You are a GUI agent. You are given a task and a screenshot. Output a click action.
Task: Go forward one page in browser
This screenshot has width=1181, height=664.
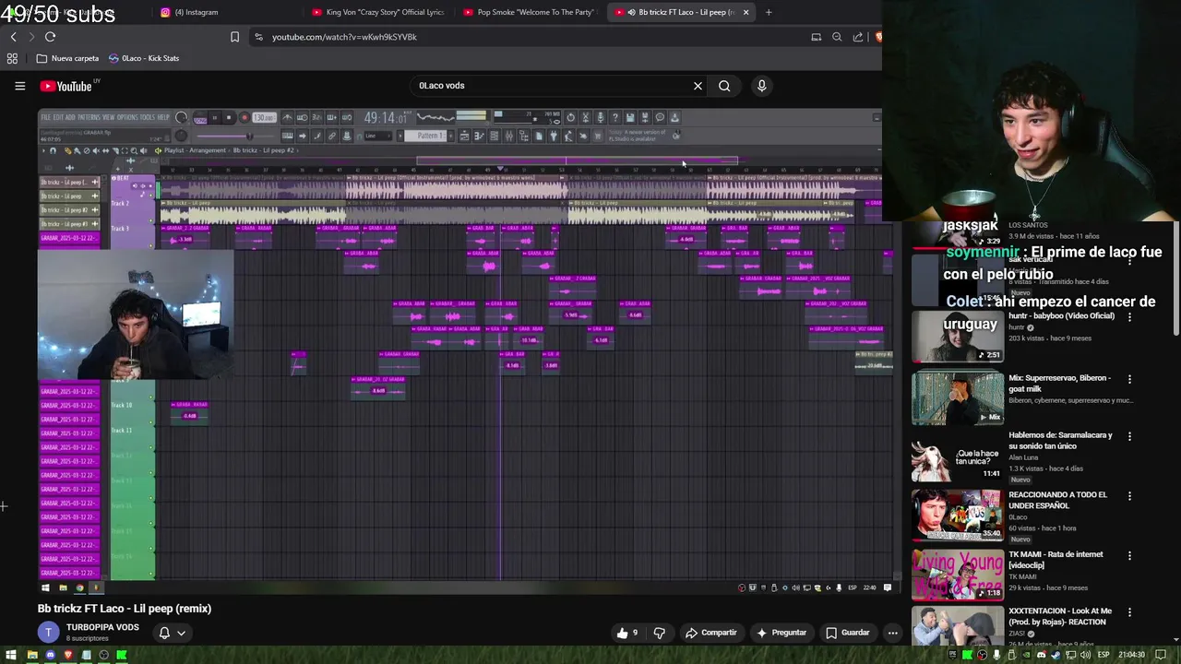31,37
